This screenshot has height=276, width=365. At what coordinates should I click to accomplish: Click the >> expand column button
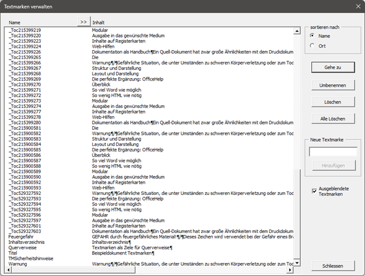(x=83, y=21)
